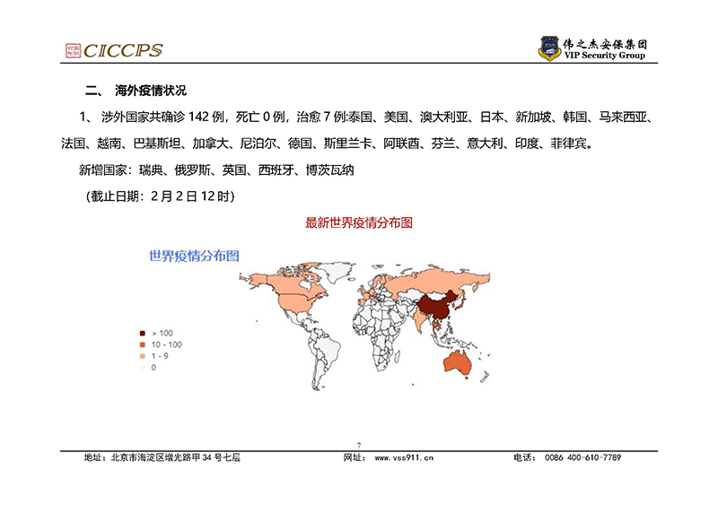
Task: Click the CICCPS logo text in header
Action: coord(122,50)
